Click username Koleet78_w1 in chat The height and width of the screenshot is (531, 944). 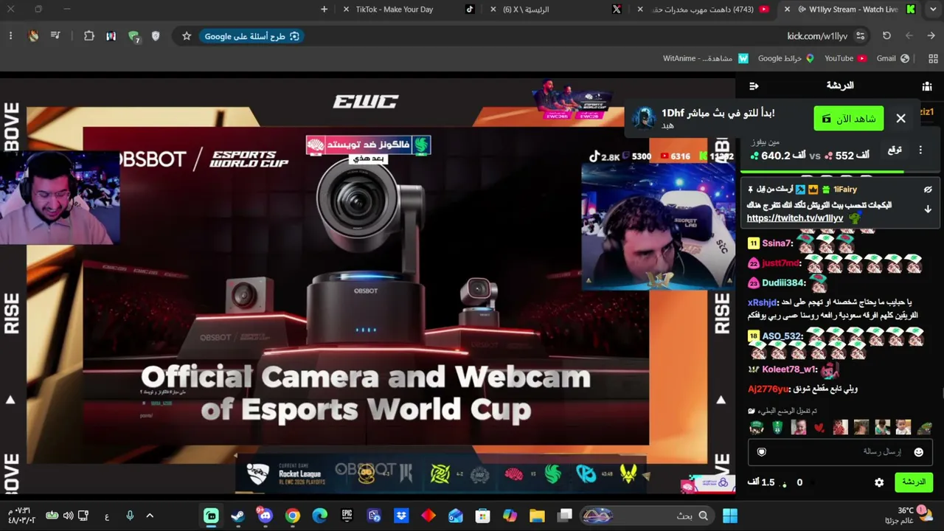pos(790,369)
